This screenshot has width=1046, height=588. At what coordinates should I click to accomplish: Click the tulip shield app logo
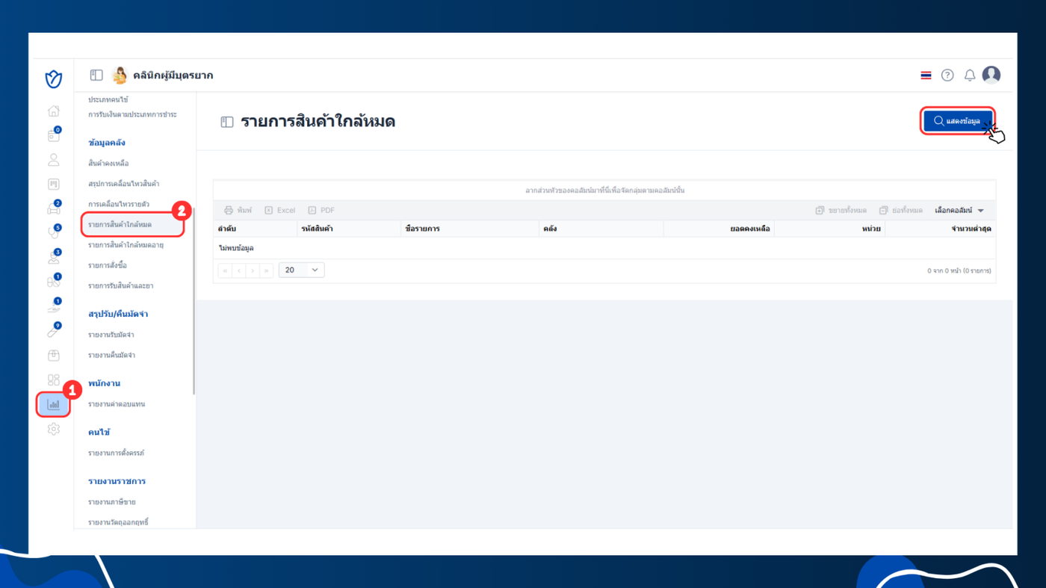[54, 78]
